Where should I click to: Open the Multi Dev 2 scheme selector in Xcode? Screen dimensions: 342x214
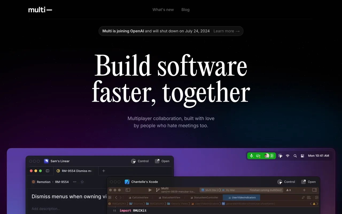[x=210, y=190]
